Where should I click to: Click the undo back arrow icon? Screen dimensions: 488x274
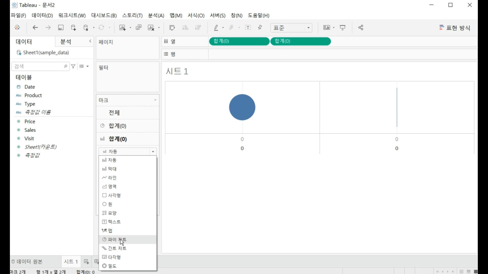coord(35,28)
